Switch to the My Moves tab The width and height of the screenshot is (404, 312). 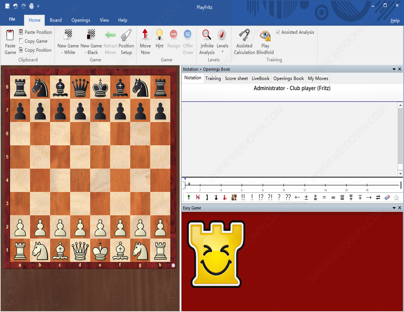318,79
